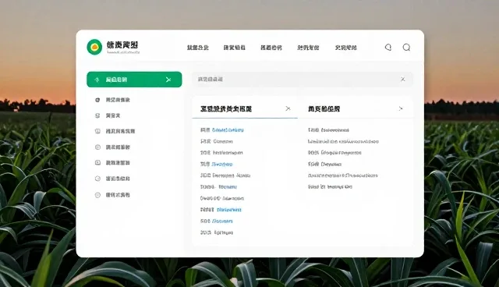
Task: Click the green and yellow app logo
Action: pos(94,47)
